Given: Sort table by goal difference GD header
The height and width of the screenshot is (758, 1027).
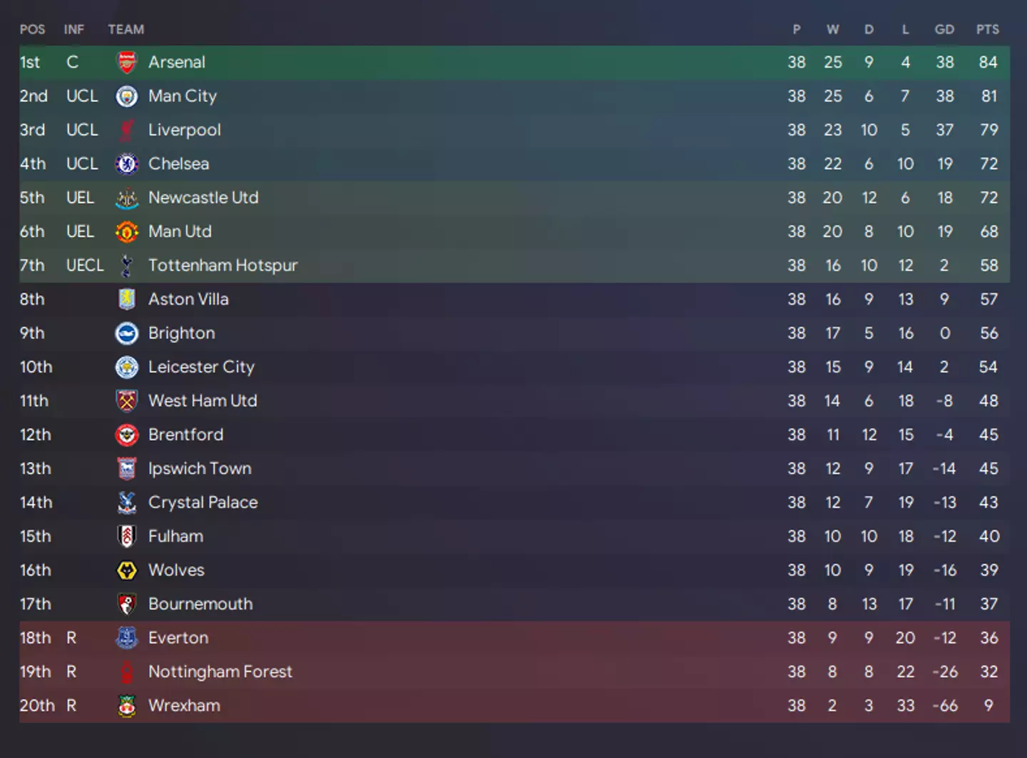Looking at the screenshot, I should (x=944, y=29).
